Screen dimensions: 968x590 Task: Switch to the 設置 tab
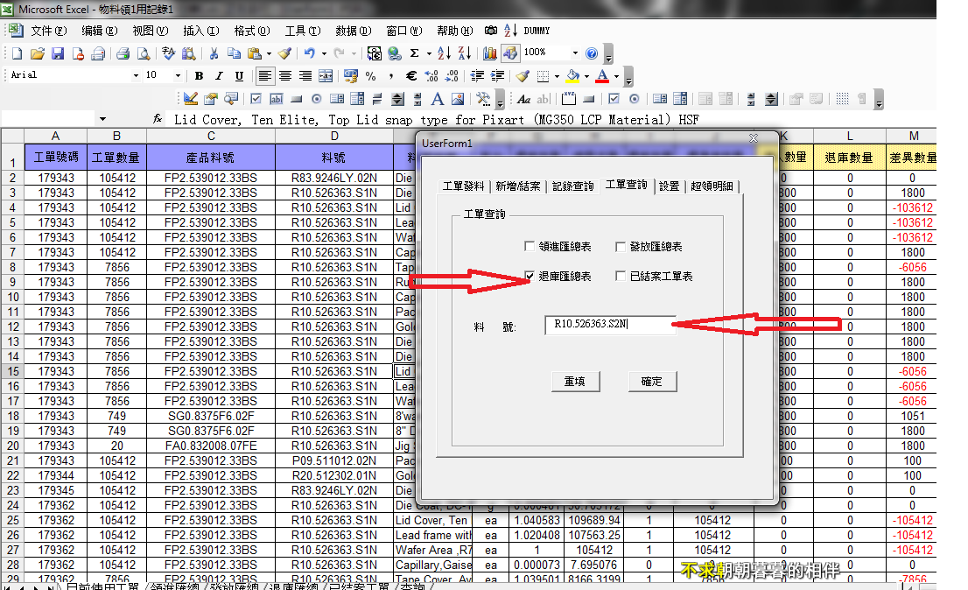coord(670,186)
